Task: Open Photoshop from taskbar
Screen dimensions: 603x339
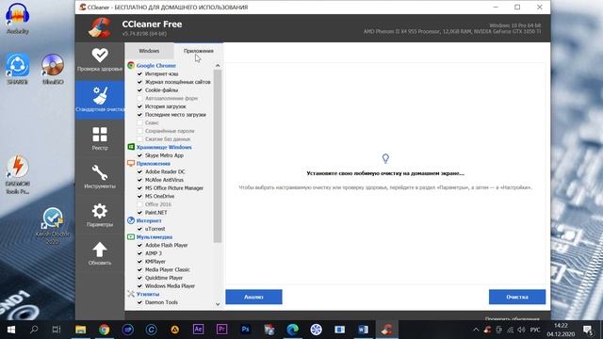Action: coord(245,330)
